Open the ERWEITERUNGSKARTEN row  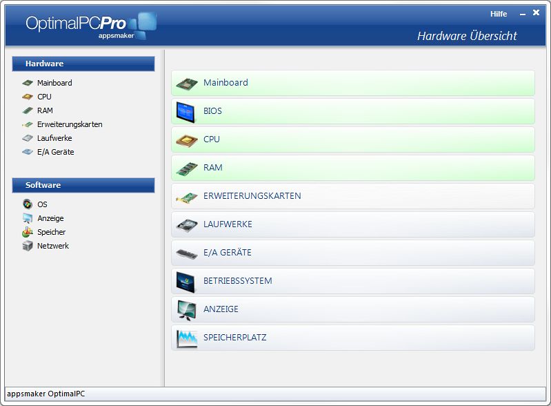(x=353, y=196)
